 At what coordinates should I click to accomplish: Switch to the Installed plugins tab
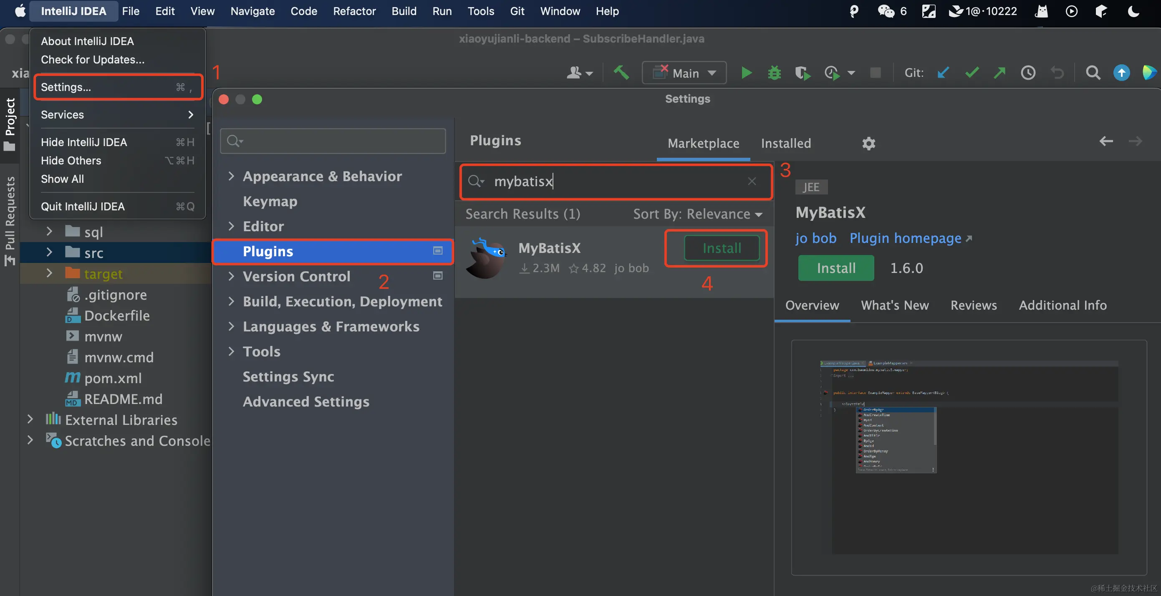pos(785,143)
